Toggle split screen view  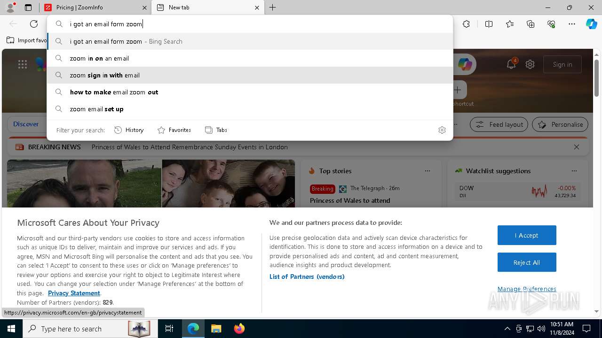pos(489,24)
